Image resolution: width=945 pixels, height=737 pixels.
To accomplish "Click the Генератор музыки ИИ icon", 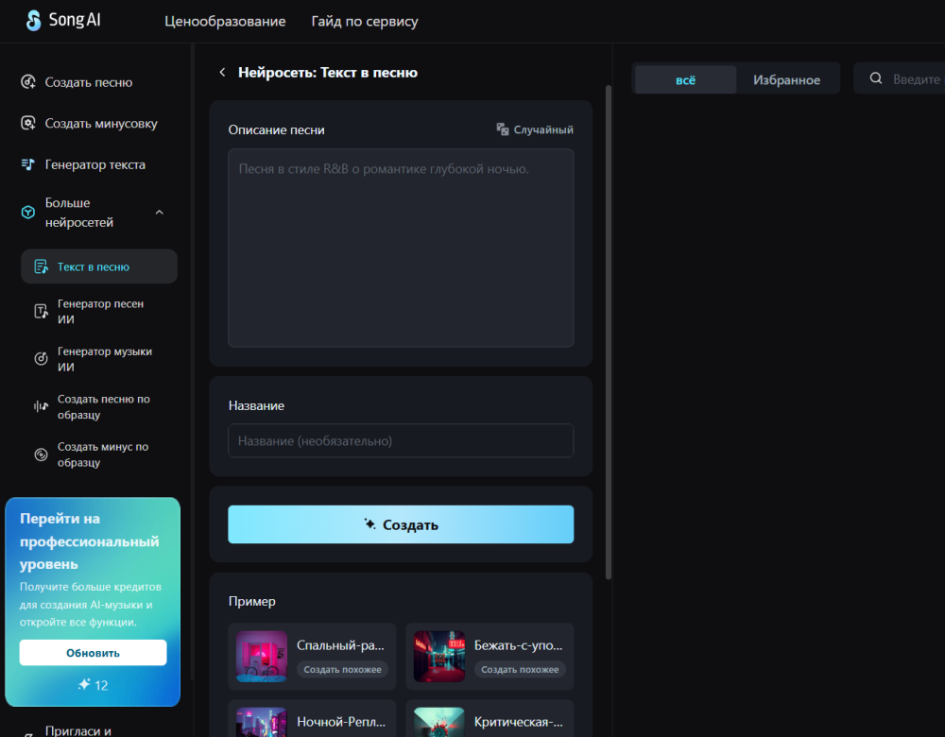I will [x=41, y=358].
